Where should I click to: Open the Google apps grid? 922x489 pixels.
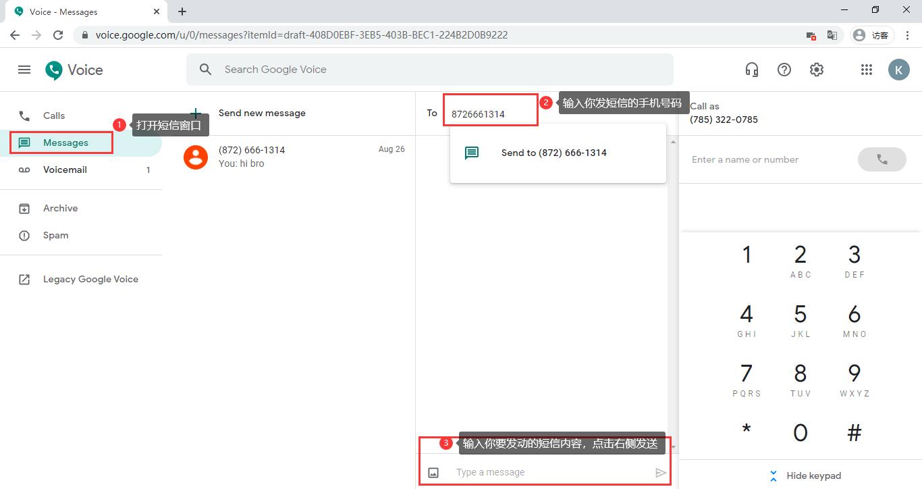(x=867, y=70)
